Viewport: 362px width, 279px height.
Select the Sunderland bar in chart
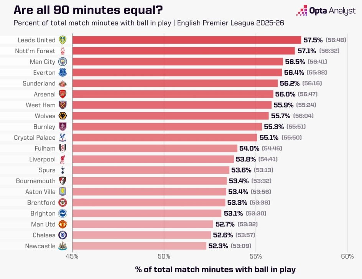[175, 83]
